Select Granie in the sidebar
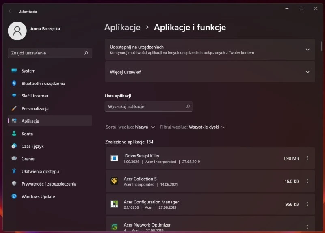Screen dimensions: 325x233 point(50,159)
